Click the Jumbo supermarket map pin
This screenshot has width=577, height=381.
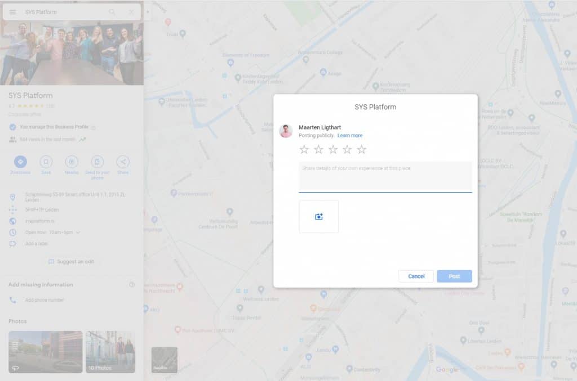coord(336,349)
